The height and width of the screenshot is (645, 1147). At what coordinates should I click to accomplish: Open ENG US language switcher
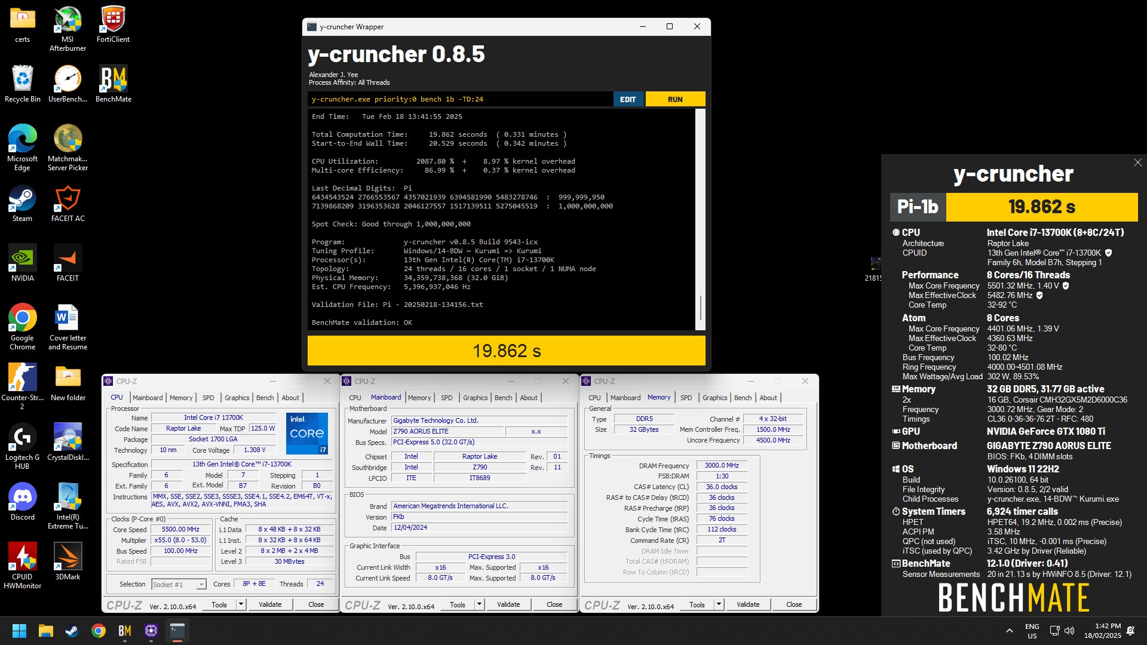(x=1032, y=631)
